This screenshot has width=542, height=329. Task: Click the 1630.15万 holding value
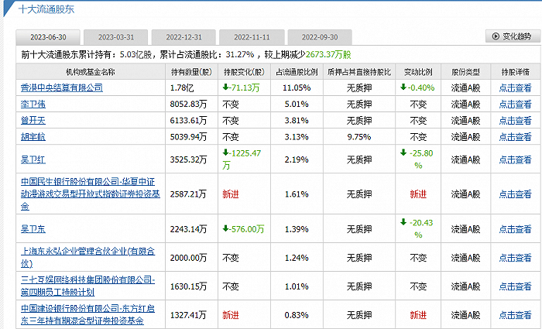pyautogui.click(x=188, y=286)
